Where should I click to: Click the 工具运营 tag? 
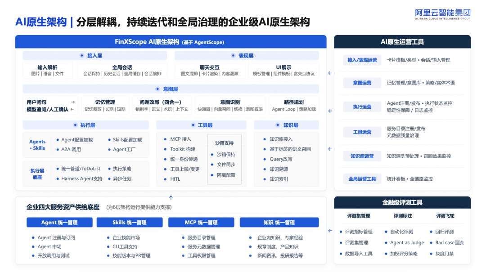click(x=362, y=132)
